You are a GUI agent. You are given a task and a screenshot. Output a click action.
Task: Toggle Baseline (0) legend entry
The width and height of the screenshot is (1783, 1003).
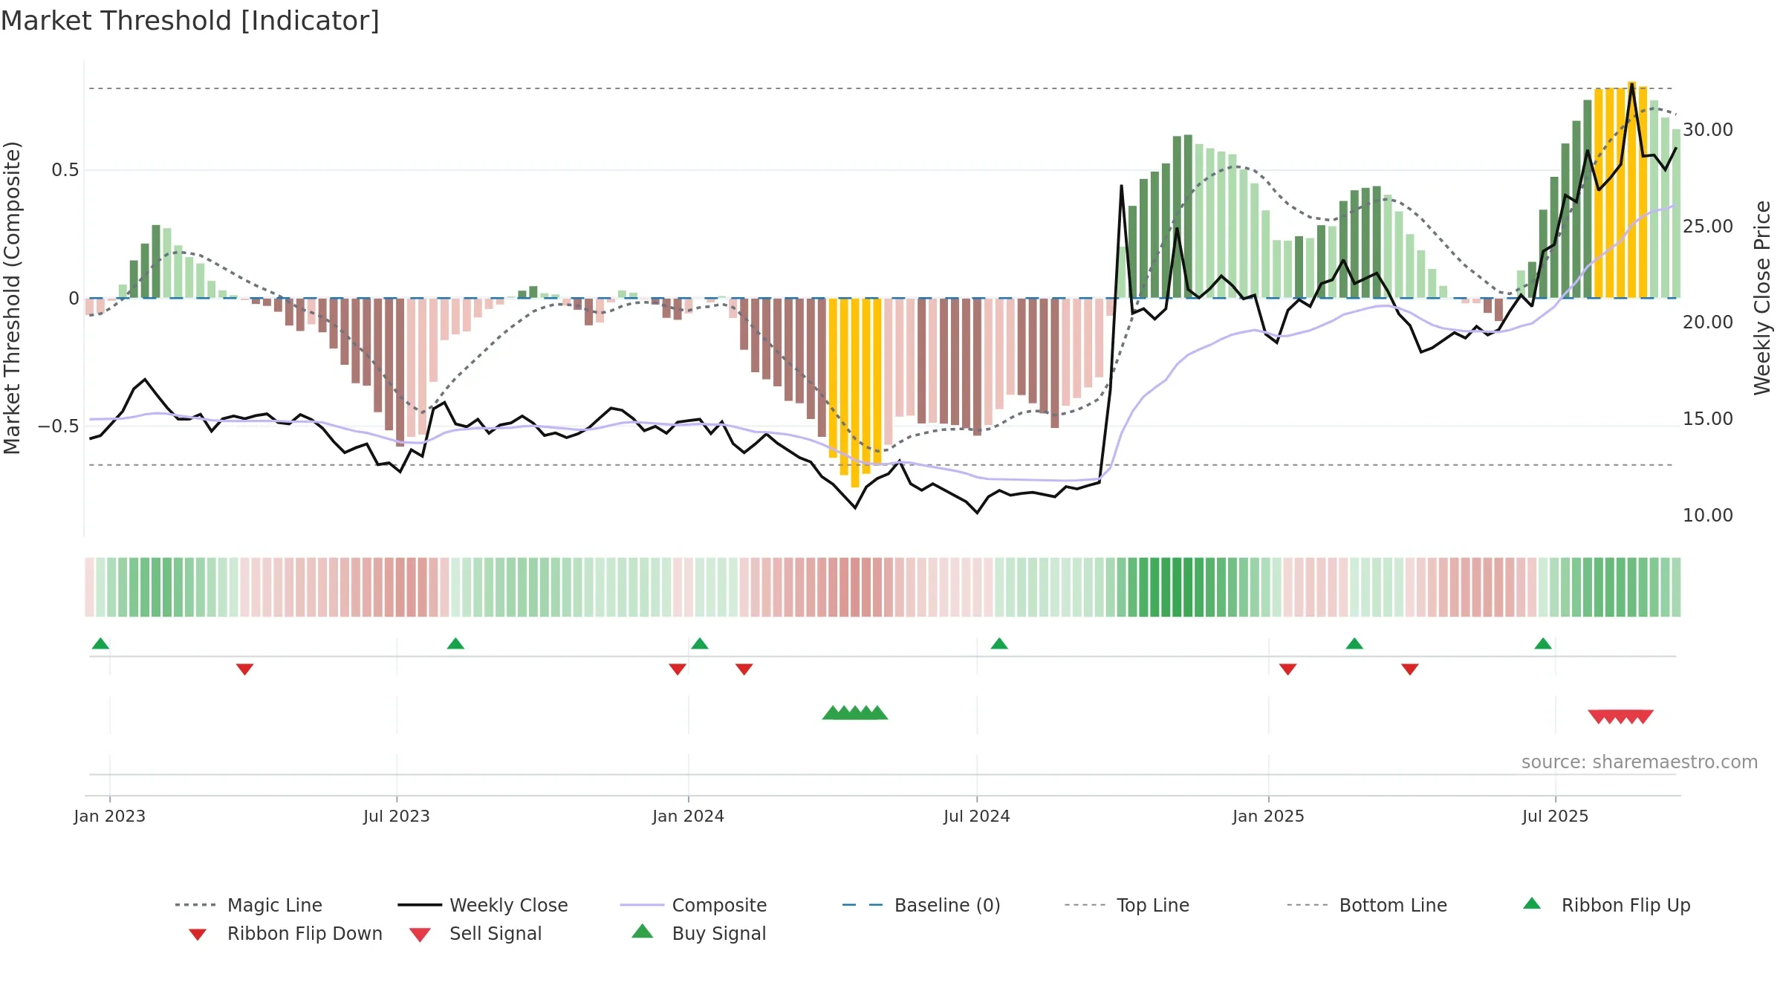(921, 905)
